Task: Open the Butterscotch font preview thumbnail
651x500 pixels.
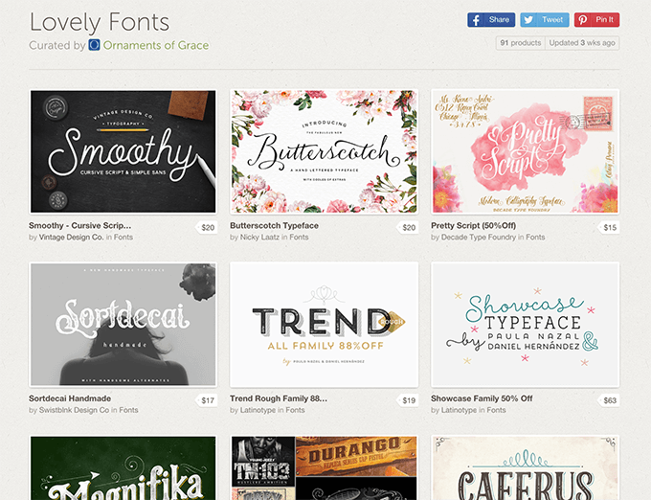Action: [324, 151]
